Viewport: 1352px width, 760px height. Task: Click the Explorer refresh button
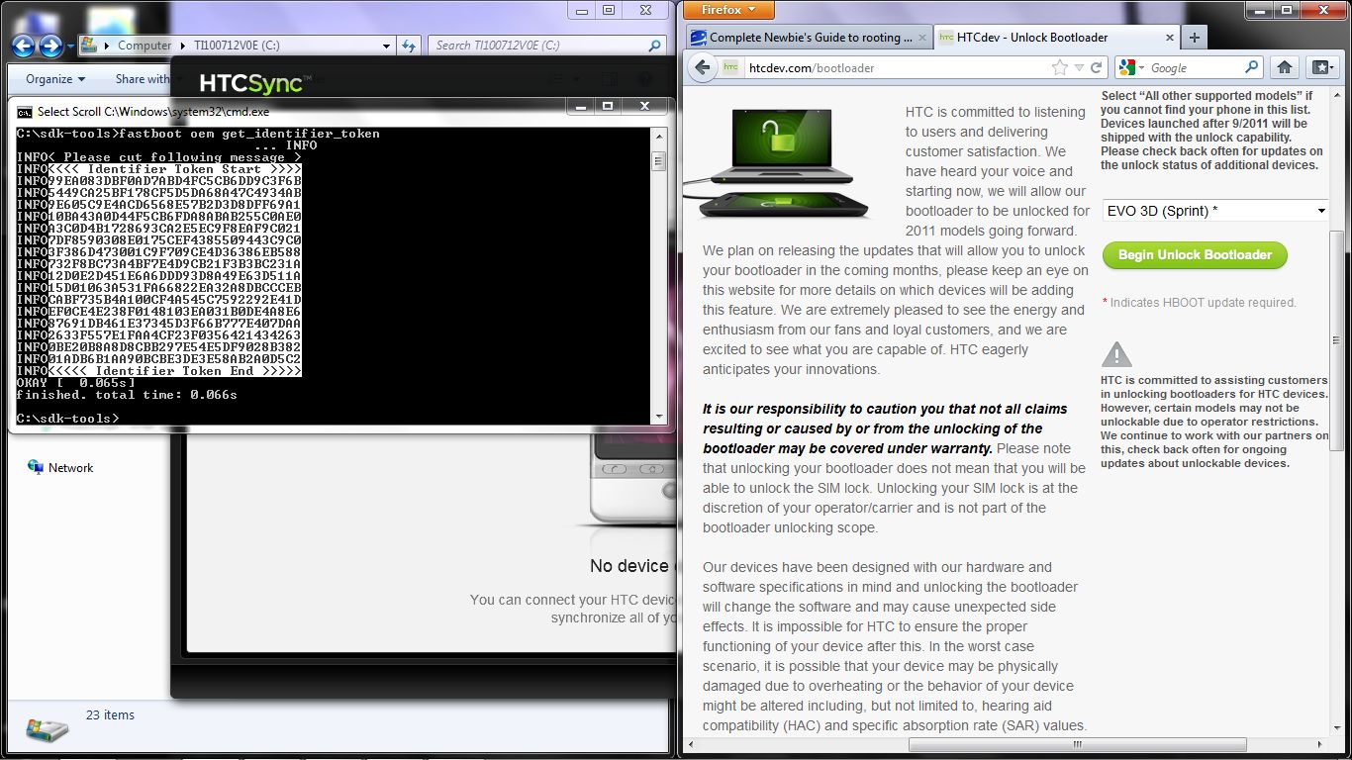(410, 46)
